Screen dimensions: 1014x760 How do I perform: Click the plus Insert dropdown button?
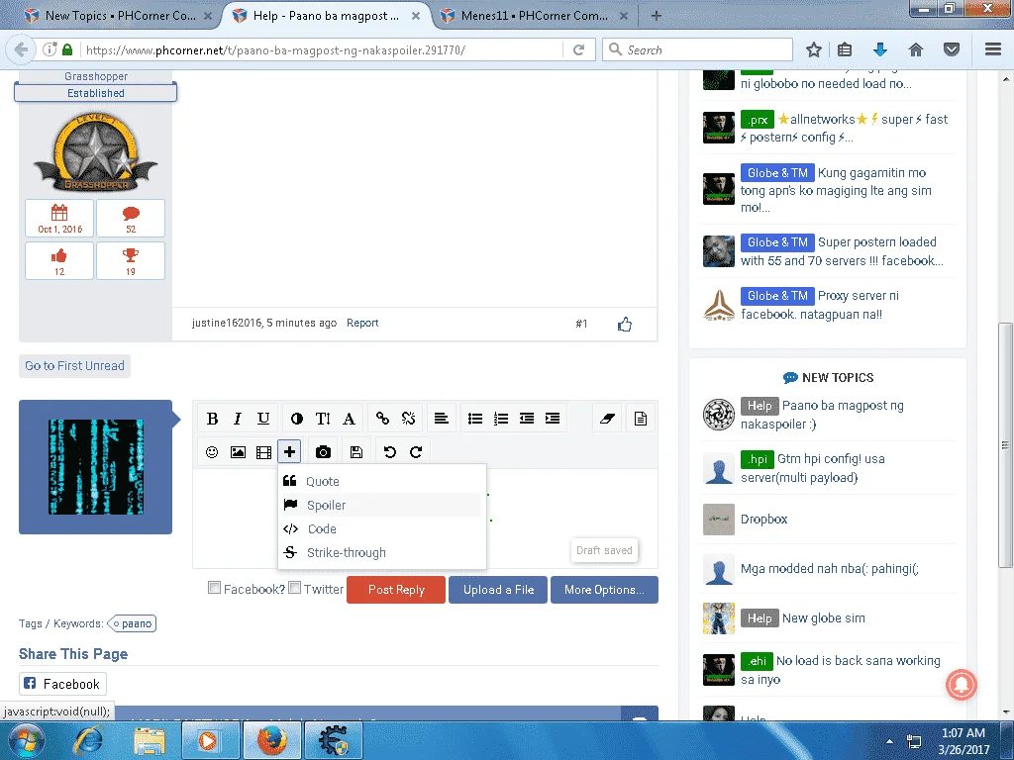[x=289, y=451]
